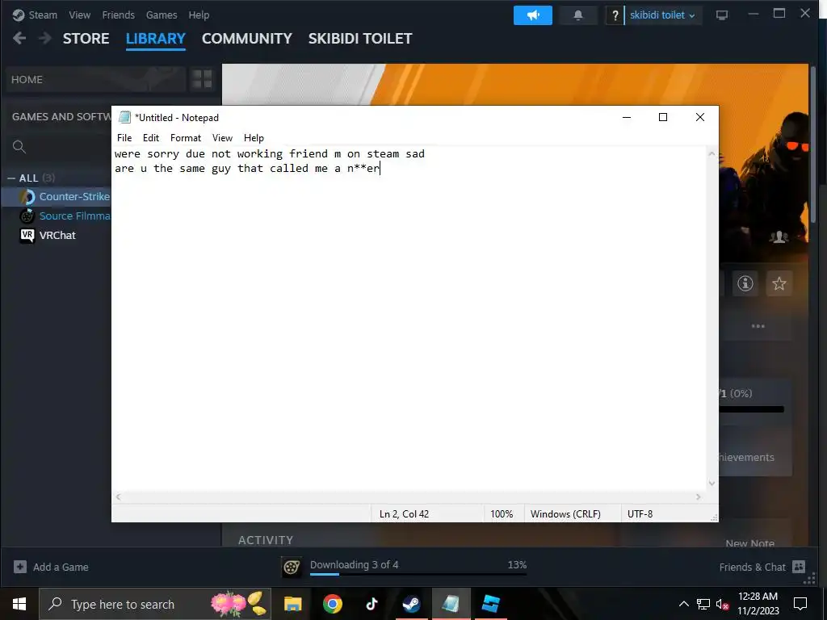This screenshot has width=827, height=620.
Task: Toggle Steam Big Picture monitor icon
Action: point(722,15)
